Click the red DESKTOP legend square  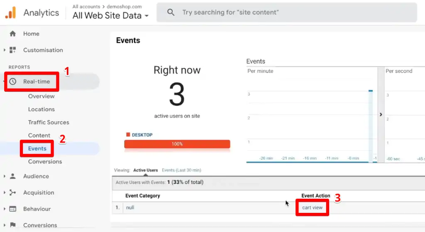click(128, 134)
